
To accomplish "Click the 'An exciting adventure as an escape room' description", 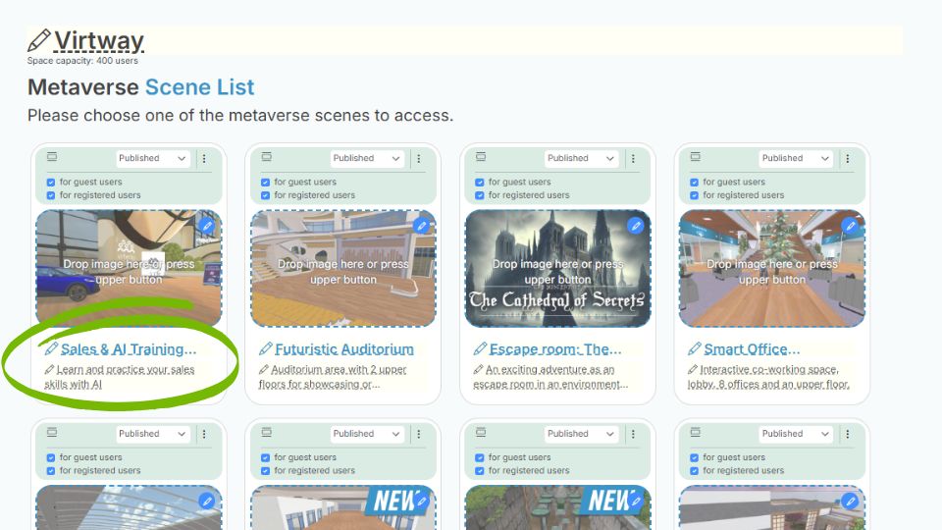I will coord(550,377).
